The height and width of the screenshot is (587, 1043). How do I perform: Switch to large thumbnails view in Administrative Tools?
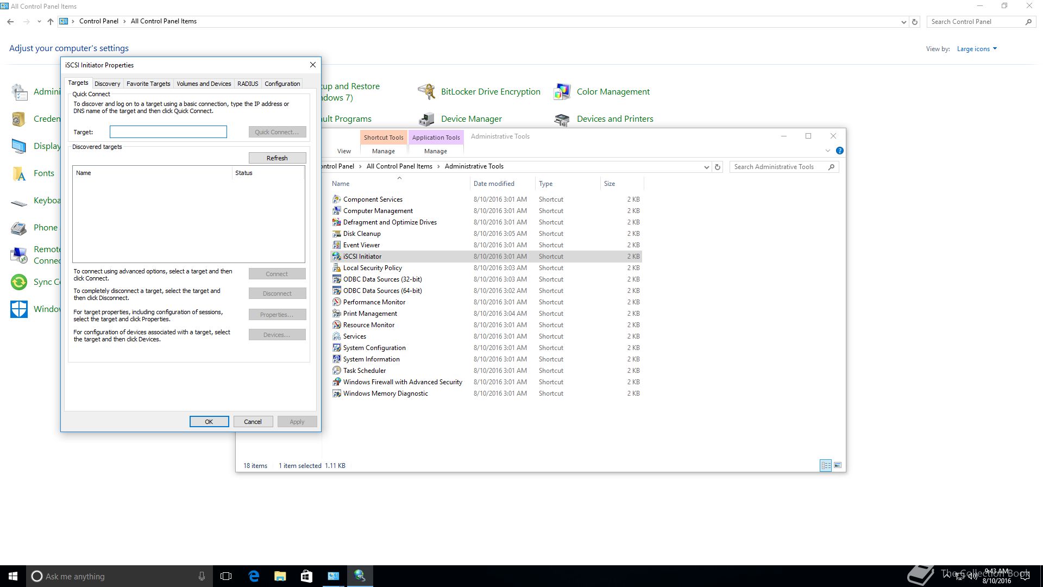click(838, 465)
